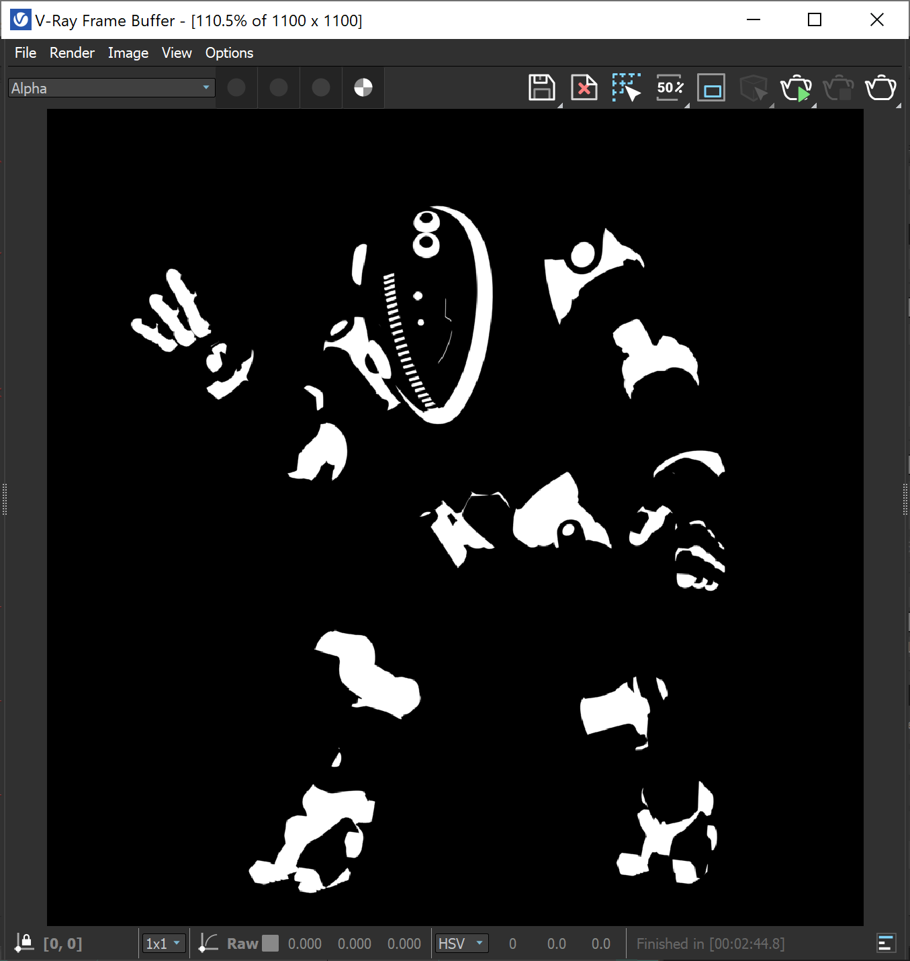Toggle the blue channel display
The height and width of the screenshot is (961, 910).
pos(320,87)
